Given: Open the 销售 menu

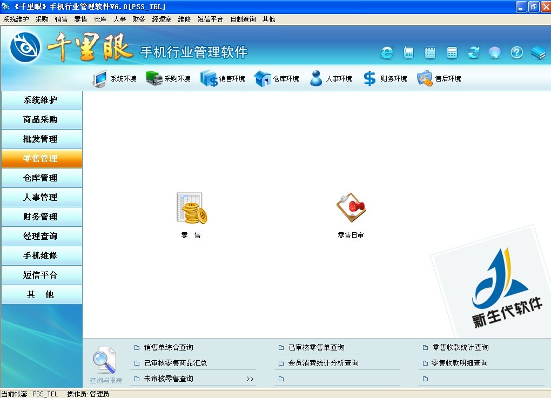Looking at the screenshot, I should 61,19.
